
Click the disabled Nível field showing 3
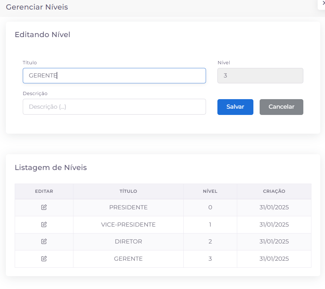click(260, 76)
